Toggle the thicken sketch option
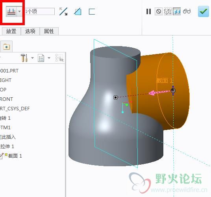The height and width of the screenshot is (197, 211). coord(92,11)
